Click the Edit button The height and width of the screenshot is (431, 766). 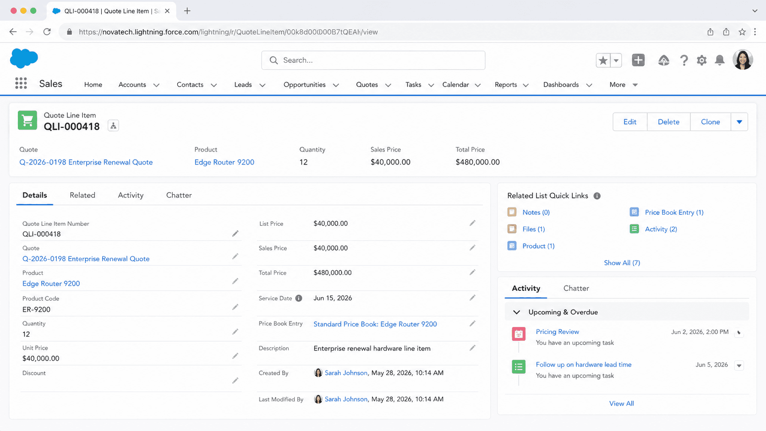(x=630, y=122)
